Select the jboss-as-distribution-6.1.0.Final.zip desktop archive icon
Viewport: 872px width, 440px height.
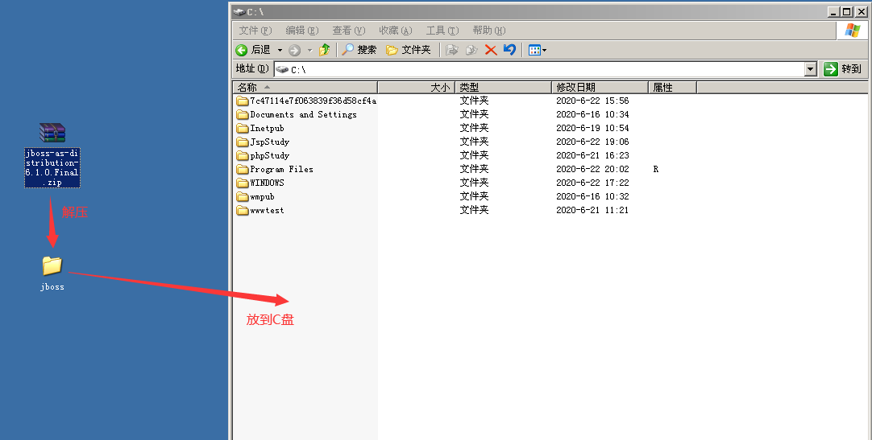[x=52, y=134]
